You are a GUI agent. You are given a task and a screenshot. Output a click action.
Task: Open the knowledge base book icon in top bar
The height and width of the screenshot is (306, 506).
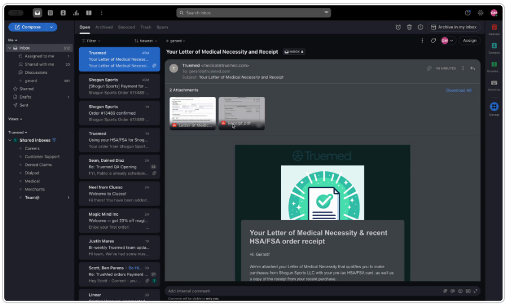click(89, 13)
